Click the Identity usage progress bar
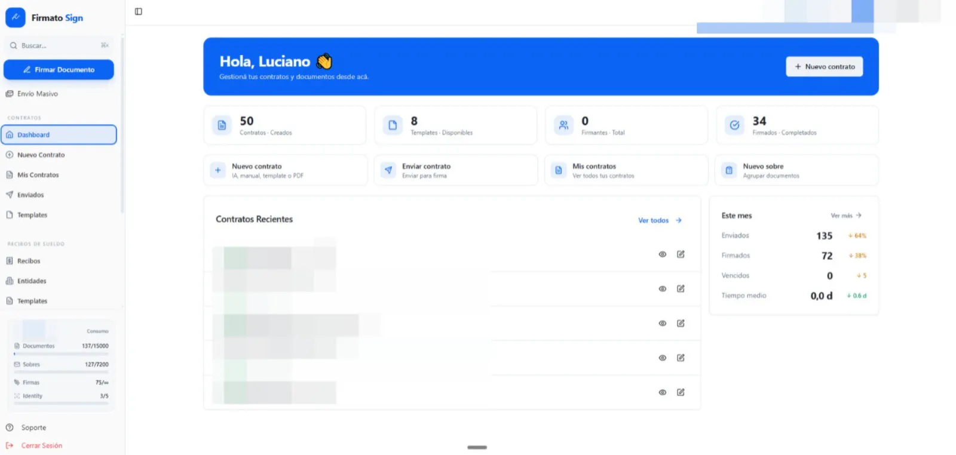The width and height of the screenshot is (956, 455). (62, 404)
